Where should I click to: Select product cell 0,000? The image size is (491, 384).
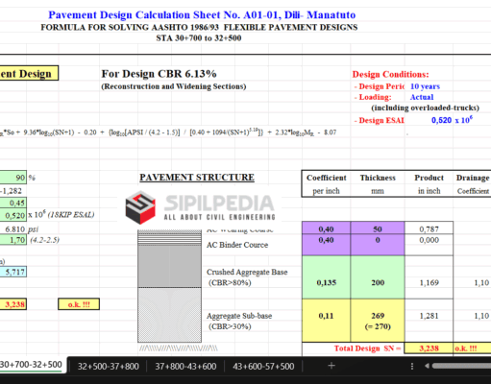coord(430,245)
